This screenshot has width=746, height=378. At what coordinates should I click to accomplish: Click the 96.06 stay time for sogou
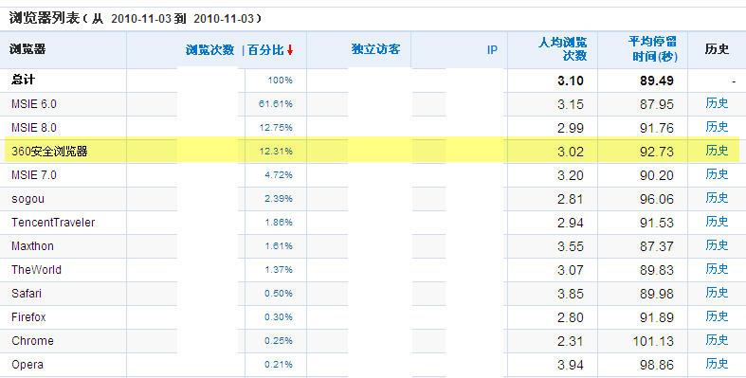[x=656, y=199]
